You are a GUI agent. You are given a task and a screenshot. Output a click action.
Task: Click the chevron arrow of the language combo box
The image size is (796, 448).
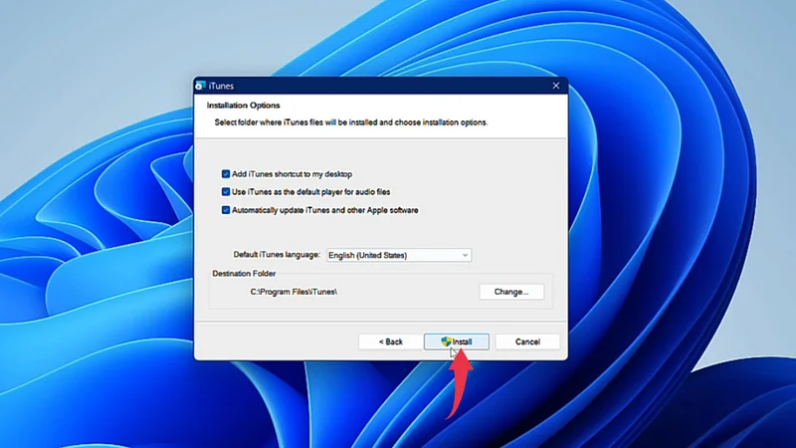(x=465, y=256)
